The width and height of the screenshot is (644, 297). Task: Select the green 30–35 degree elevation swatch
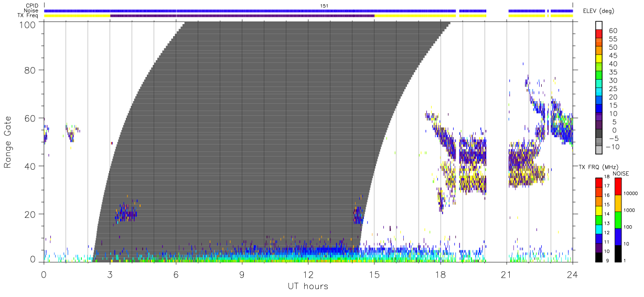(x=598, y=76)
